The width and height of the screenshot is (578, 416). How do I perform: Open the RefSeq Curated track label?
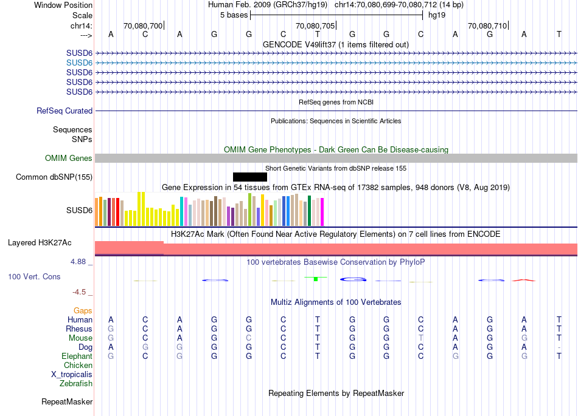point(64,111)
